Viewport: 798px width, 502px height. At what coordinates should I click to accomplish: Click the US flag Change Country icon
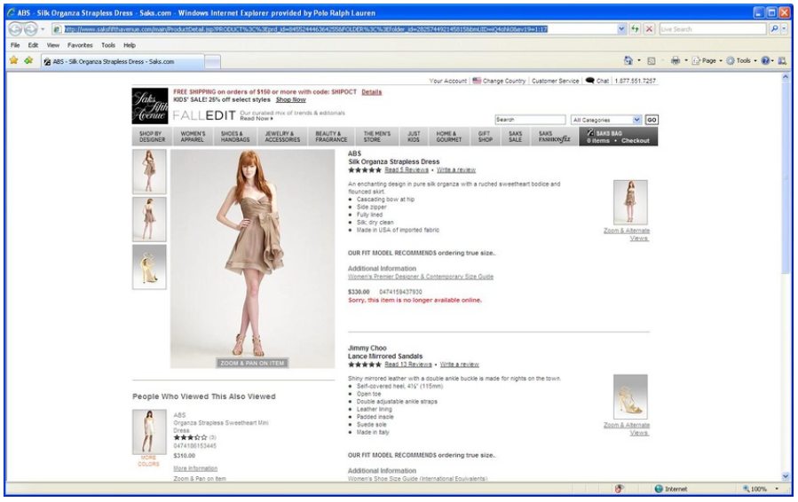click(477, 81)
